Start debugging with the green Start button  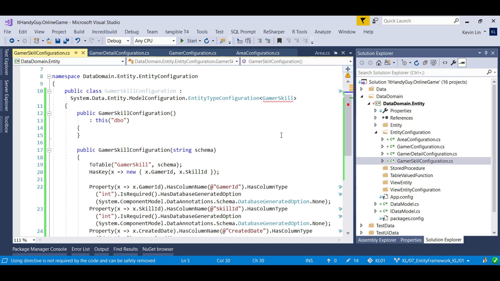pos(182,41)
